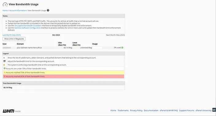Click the '60.14 Meg' Xfer value in row
216x116 pixels.
point(68,48)
